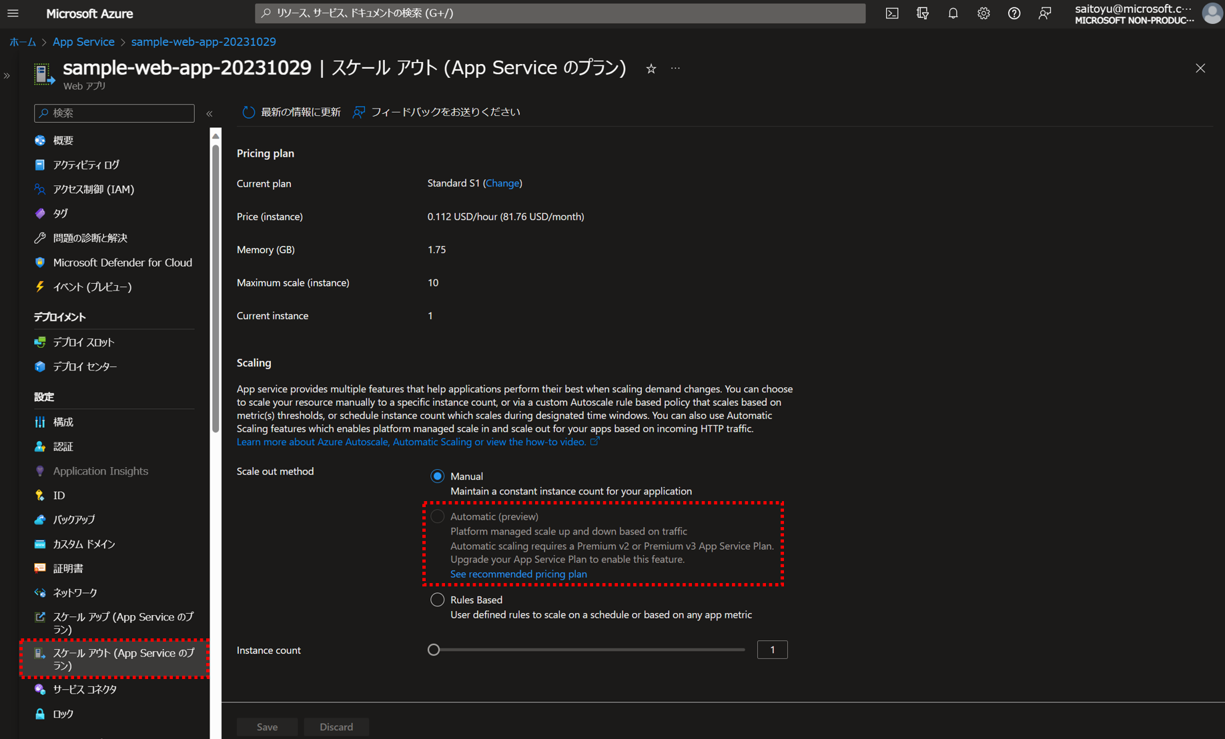Click the フィードバックをお送りください feedback icon
The width and height of the screenshot is (1225, 739).
tap(359, 112)
